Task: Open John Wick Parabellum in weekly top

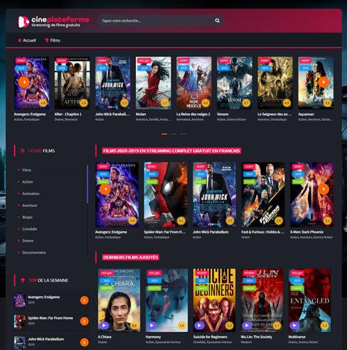Action: 46,339
